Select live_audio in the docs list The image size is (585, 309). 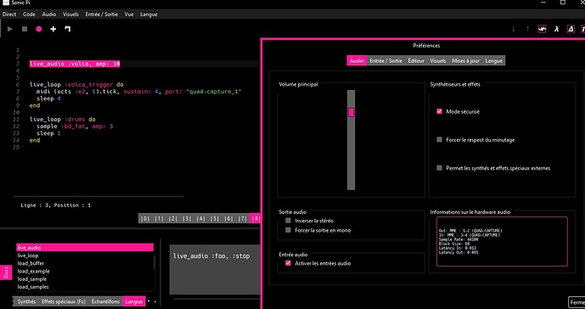[x=85, y=247]
